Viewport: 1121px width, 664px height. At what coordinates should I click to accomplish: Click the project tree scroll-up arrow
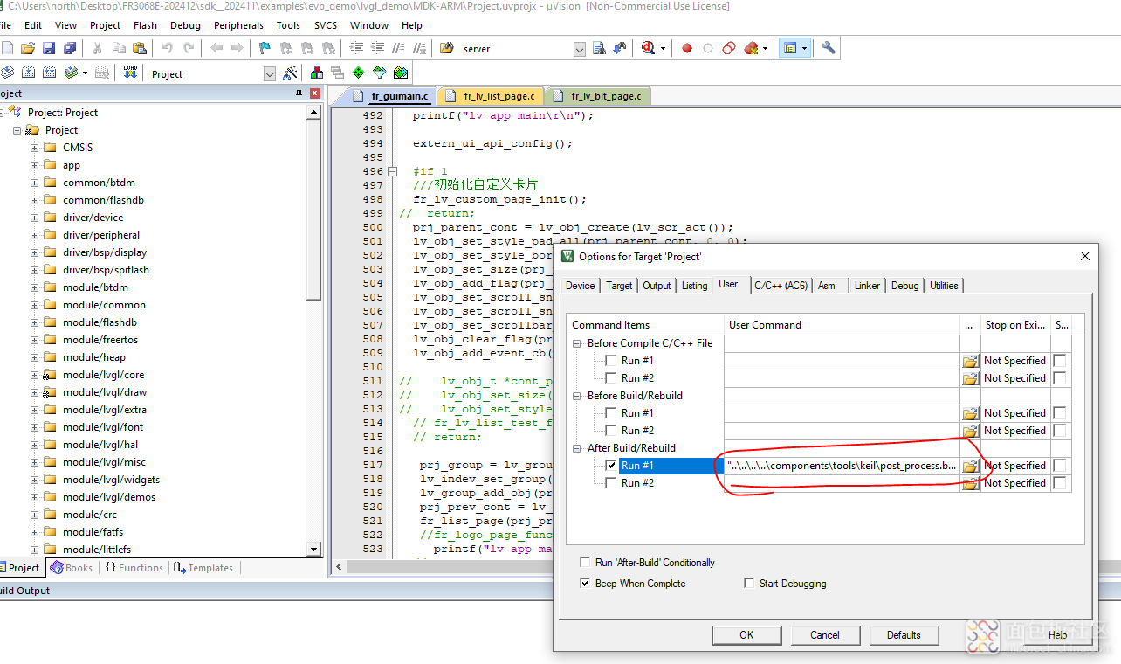314,112
